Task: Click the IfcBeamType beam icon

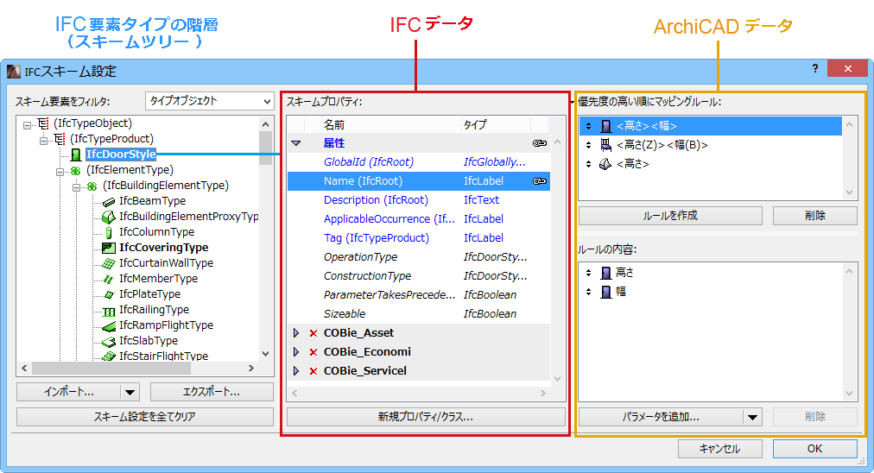Action: pos(109,201)
